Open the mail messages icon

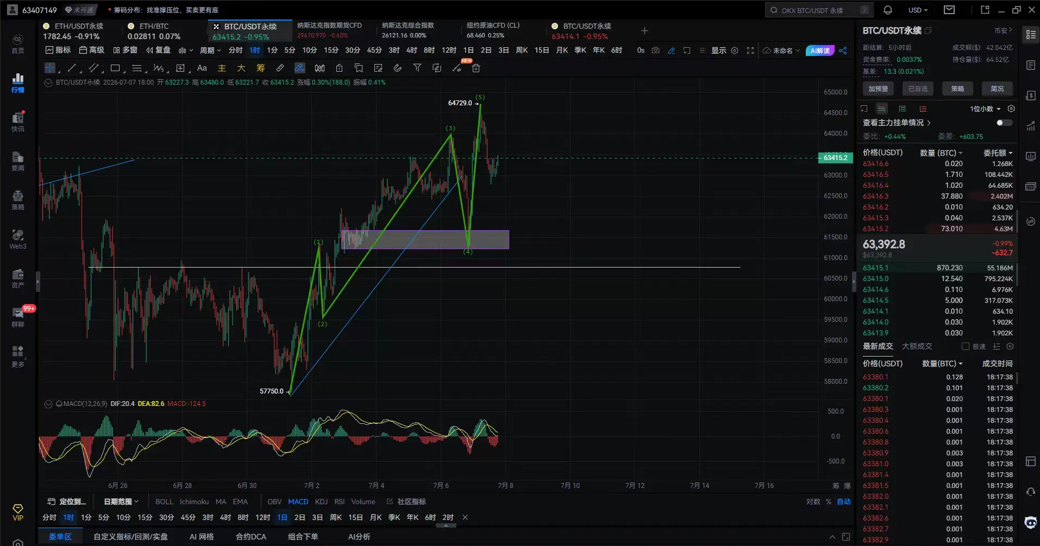pos(949,10)
